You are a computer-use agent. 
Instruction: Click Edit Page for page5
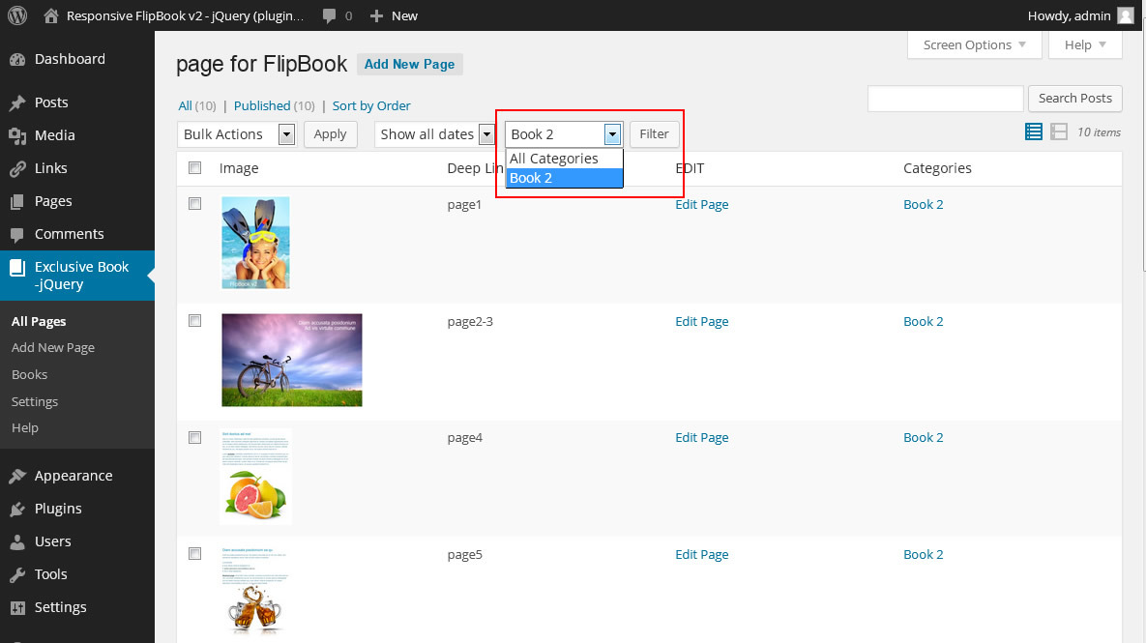tap(702, 555)
